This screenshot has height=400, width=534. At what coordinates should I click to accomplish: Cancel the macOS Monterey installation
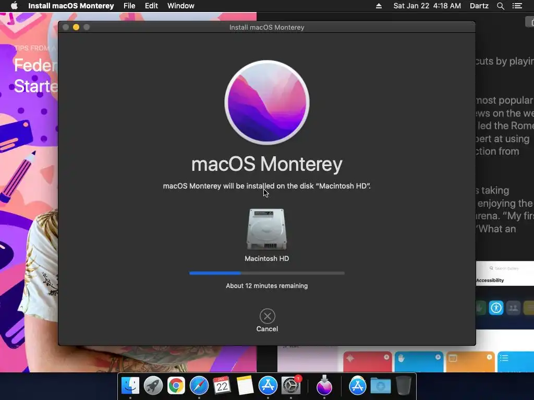tap(267, 320)
